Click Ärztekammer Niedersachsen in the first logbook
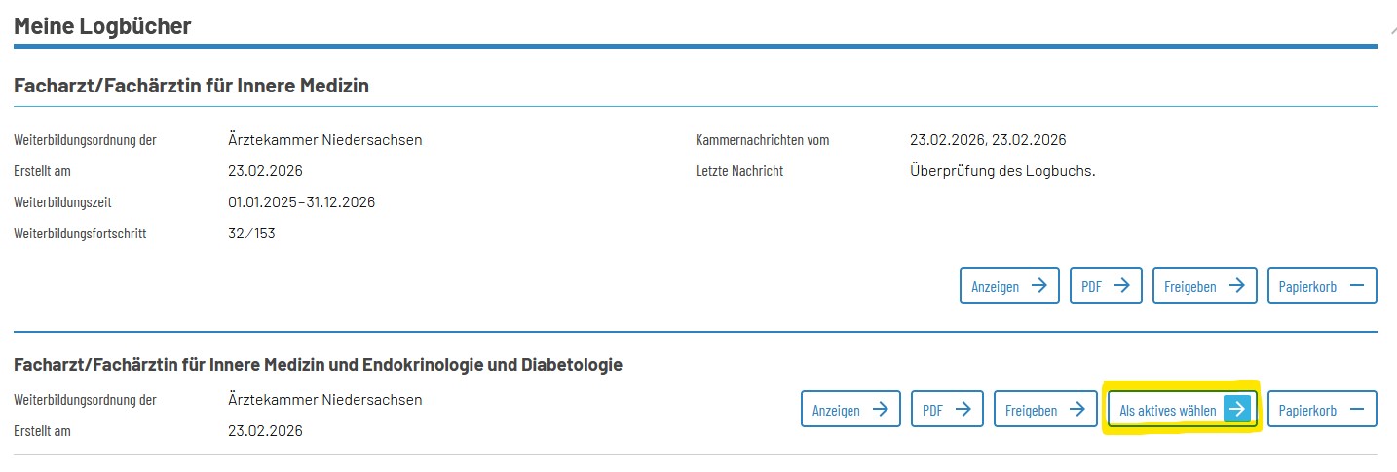Image resolution: width=1397 pixels, height=472 pixels. point(318,140)
